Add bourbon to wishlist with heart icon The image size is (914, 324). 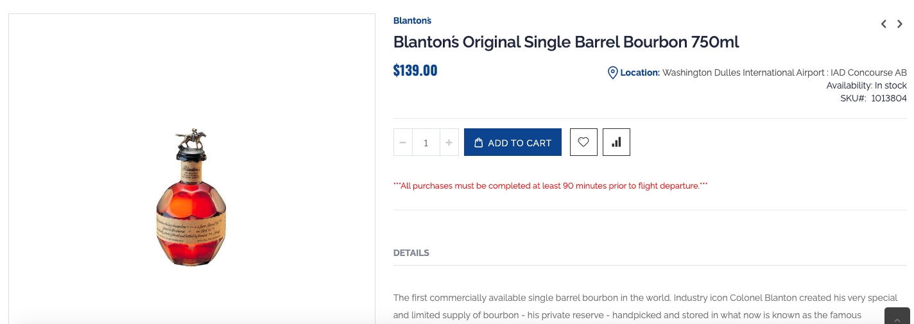tap(583, 142)
